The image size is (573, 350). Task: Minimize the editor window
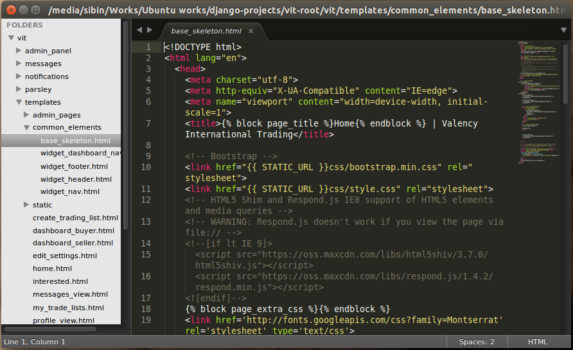pyautogui.click(x=23, y=10)
